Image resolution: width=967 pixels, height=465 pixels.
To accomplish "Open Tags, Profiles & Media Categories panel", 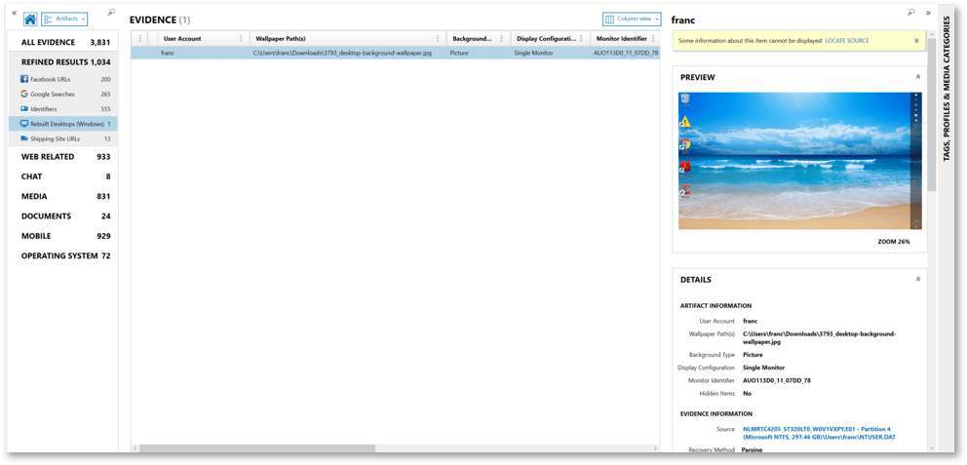I will click(947, 97).
